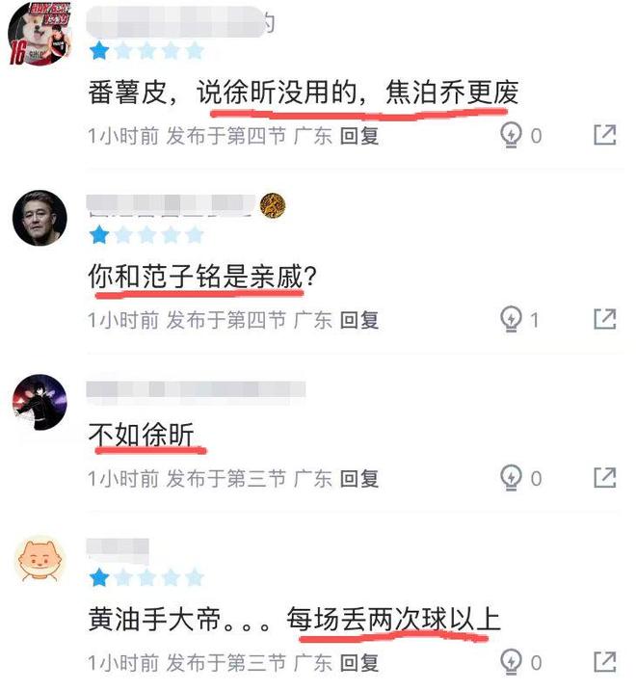Screen dimensions: 636x691
Task: Like the 黄油手大帝 comment
Action: click(512, 662)
